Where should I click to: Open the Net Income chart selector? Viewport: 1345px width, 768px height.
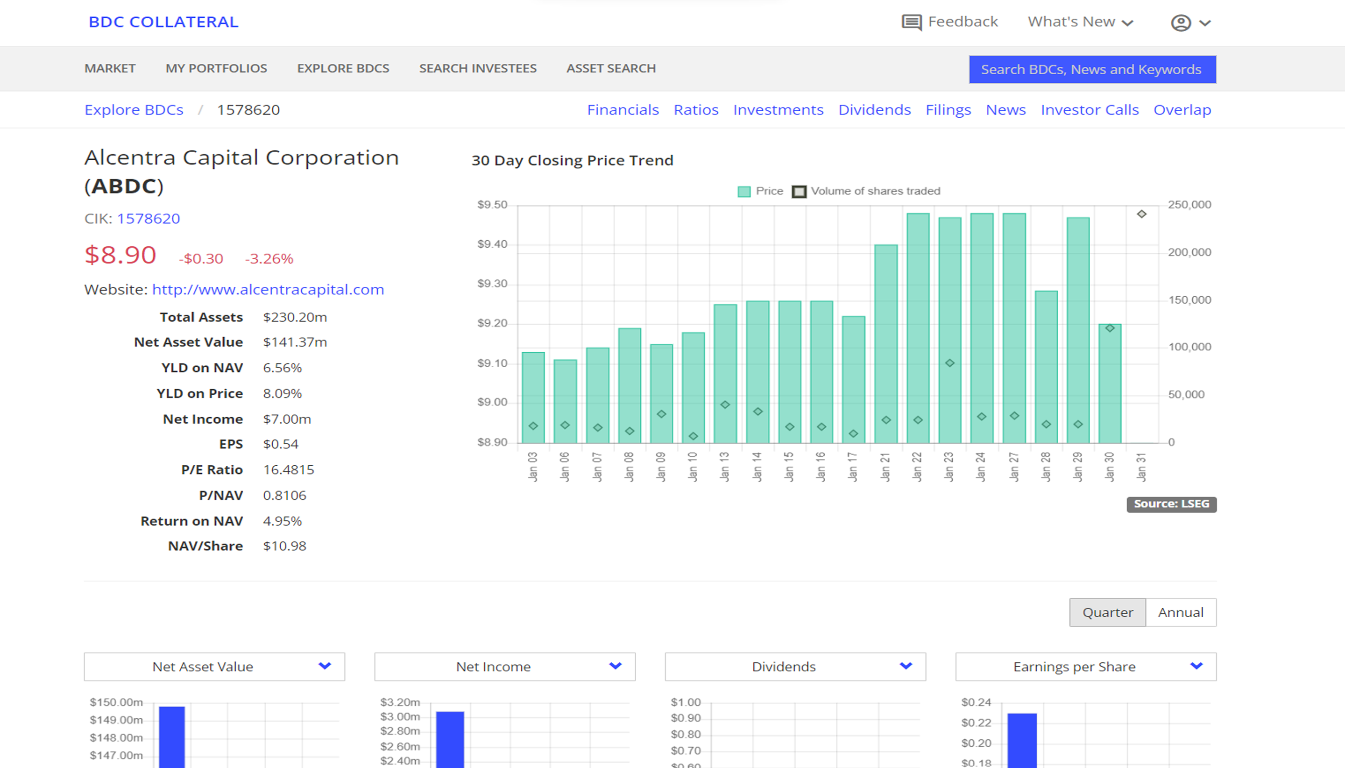(504, 667)
